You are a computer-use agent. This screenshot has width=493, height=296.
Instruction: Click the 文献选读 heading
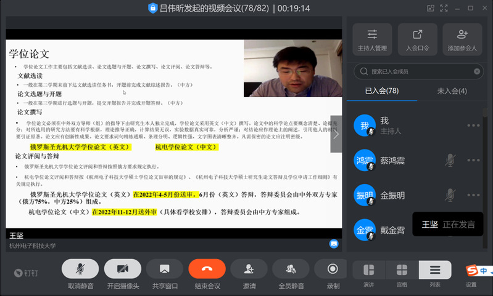(30, 76)
